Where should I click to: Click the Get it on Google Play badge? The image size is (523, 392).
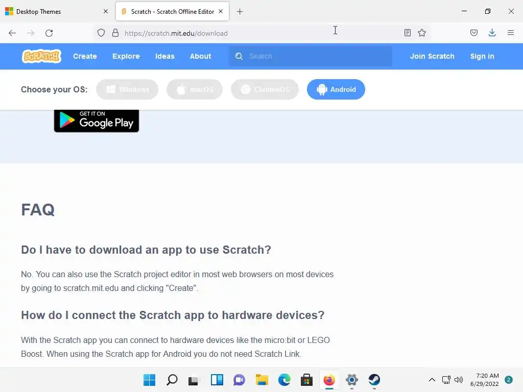click(x=97, y=120)
